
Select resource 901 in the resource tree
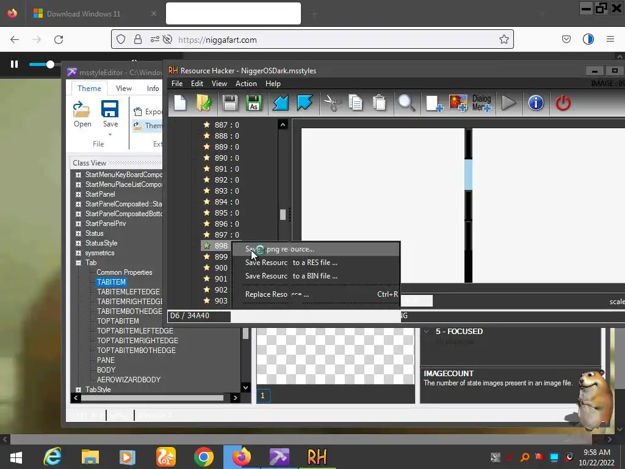221,278
